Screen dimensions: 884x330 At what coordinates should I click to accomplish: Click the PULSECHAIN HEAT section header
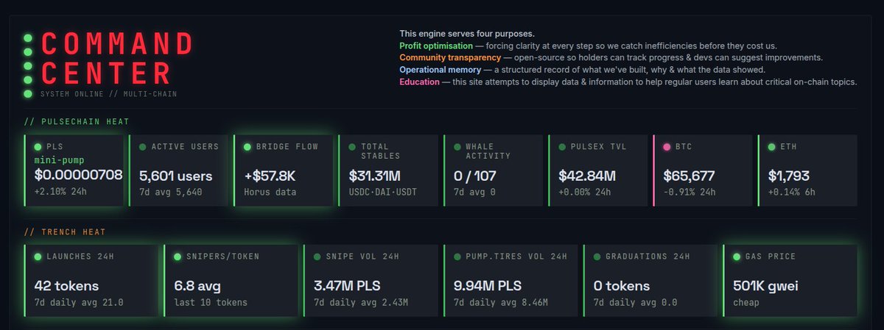click(x=78, y=121)
